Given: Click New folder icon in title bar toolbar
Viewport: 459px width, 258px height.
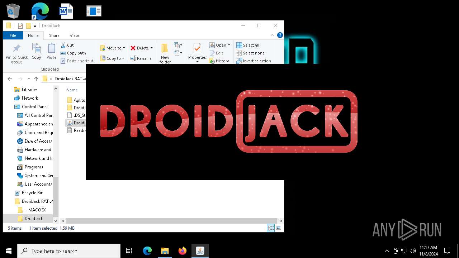Looking at the screenshot, I should (x=28, y=26).
